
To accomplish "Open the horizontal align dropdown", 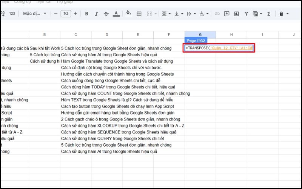I will pos(166,14).
